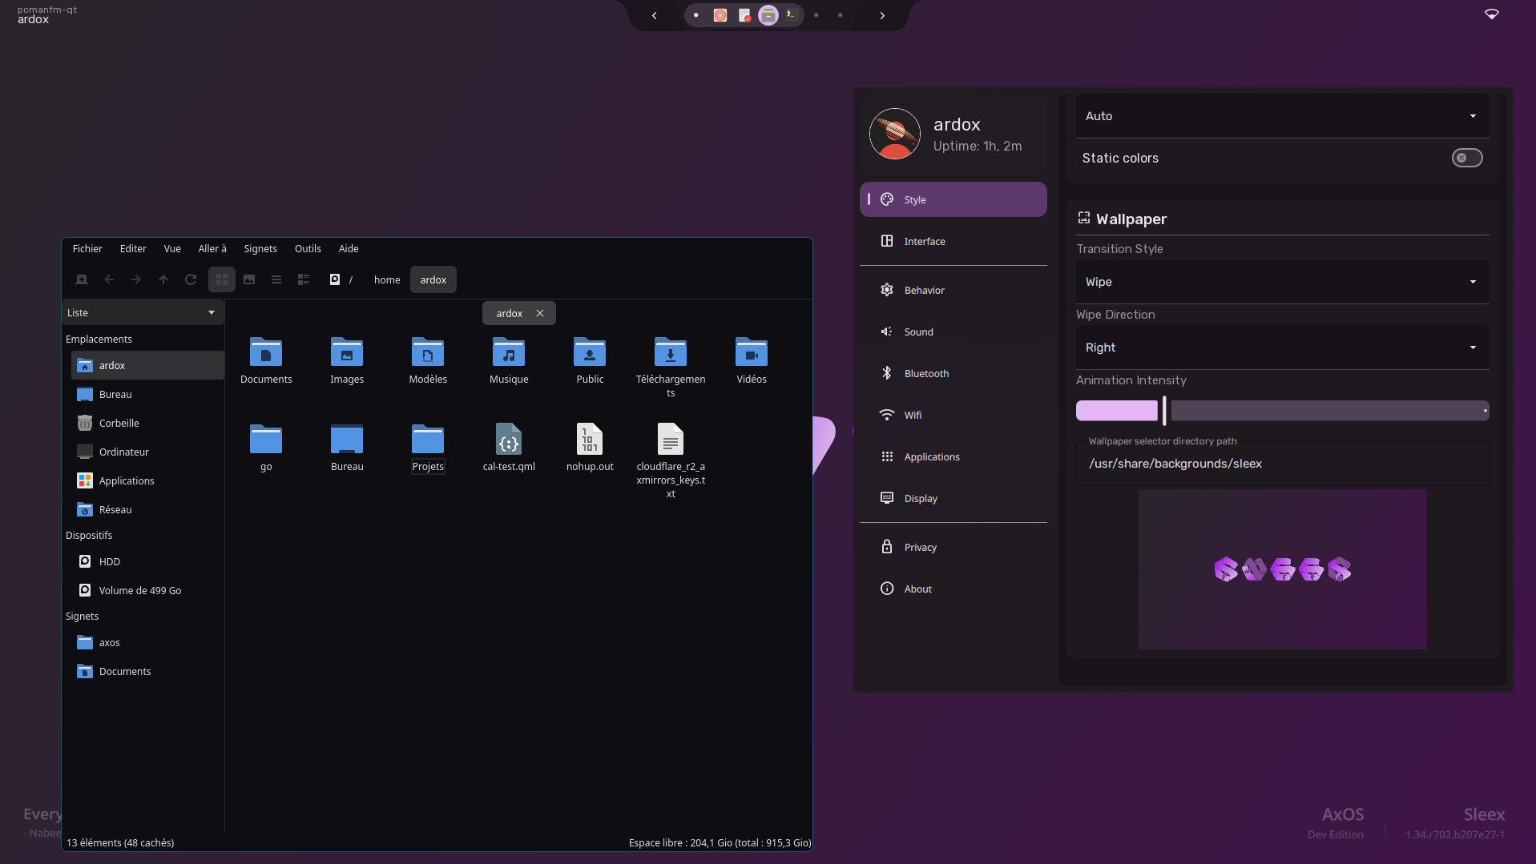Open the Signets menu
This screenshot has height=864, width=1536.
tap(260, 248)
